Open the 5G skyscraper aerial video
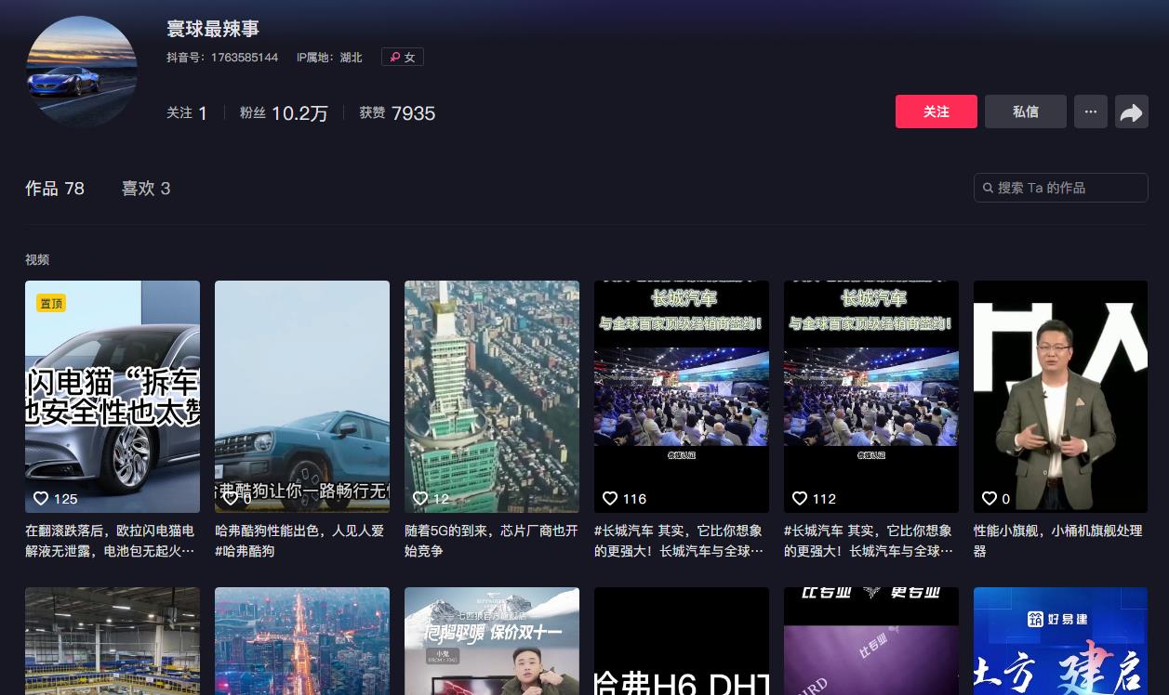1169x695 pixels. (492, 397)
